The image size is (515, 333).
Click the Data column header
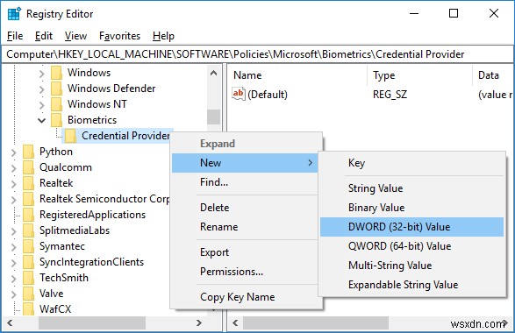click(493, 75)
